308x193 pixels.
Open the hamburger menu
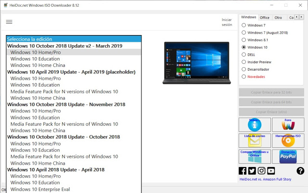(x=9, y=22)
